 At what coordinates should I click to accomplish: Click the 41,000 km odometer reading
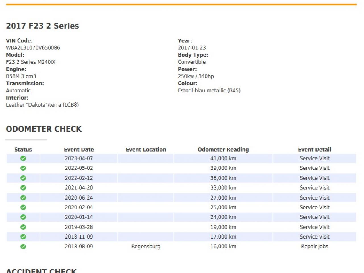tap(223, 158)
